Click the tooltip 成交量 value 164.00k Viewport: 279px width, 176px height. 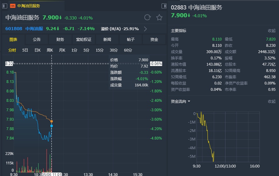pyautogui.click(x=141, y=85)
